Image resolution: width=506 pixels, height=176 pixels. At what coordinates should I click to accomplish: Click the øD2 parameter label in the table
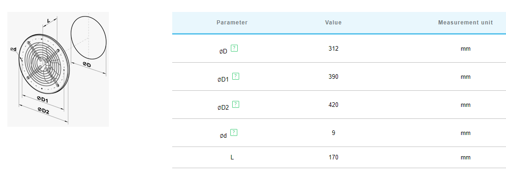(223, 107)
